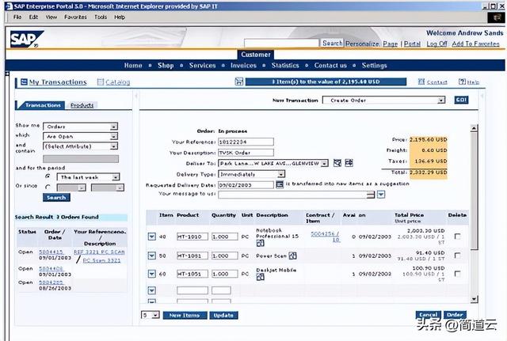Expand details of item 40 row

[151, 237]
